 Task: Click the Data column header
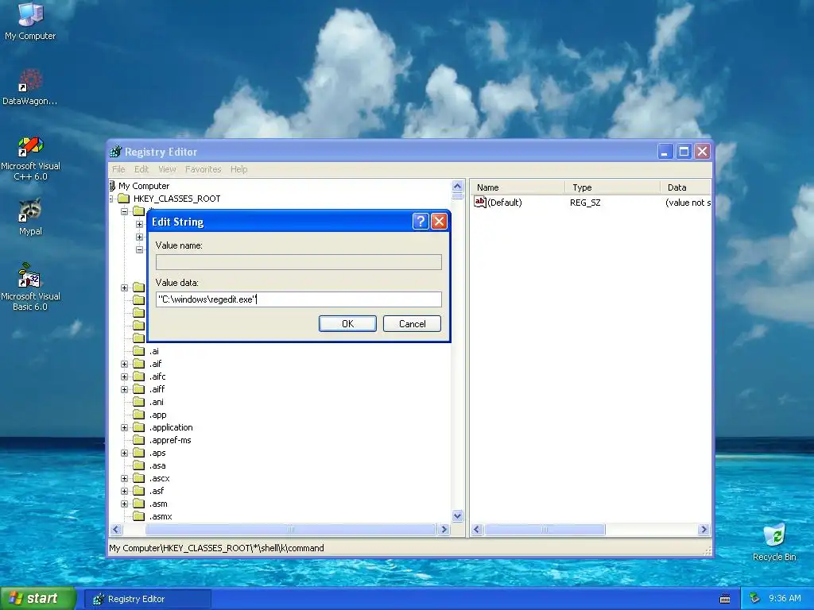click(x=686, y=187)
